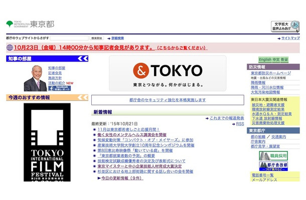Open the これまでの報道発表 link

point(227,118)
